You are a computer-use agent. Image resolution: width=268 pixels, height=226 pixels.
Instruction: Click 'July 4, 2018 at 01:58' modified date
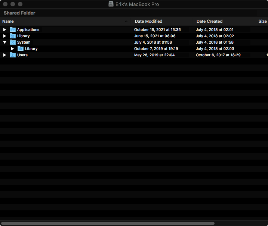[153, 42]
